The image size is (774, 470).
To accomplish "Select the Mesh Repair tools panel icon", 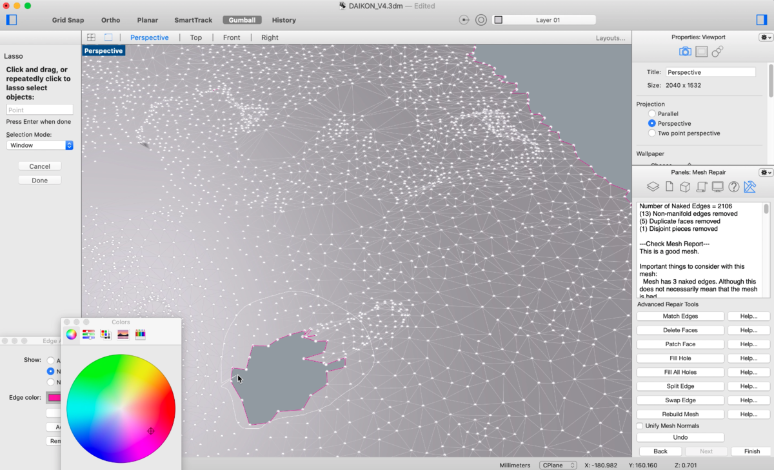I will tap(749, 187).
